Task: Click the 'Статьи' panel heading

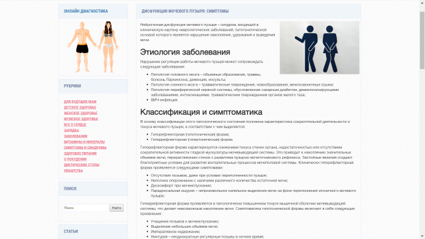Action: click(71, 232)
